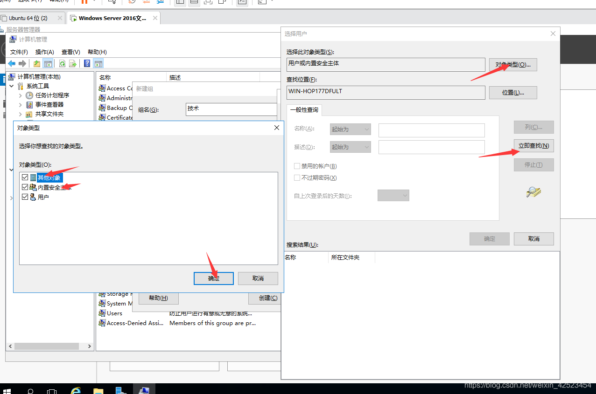Click the 组名 text field containing 技术
This screenshot has height=394, width=596.
pos(231,109)
